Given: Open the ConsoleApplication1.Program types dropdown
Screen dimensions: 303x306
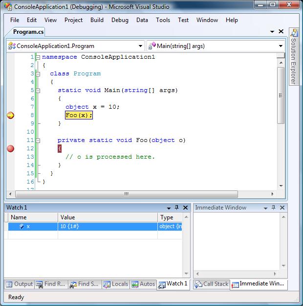Looking at the screenshot, I should [140, 46].
